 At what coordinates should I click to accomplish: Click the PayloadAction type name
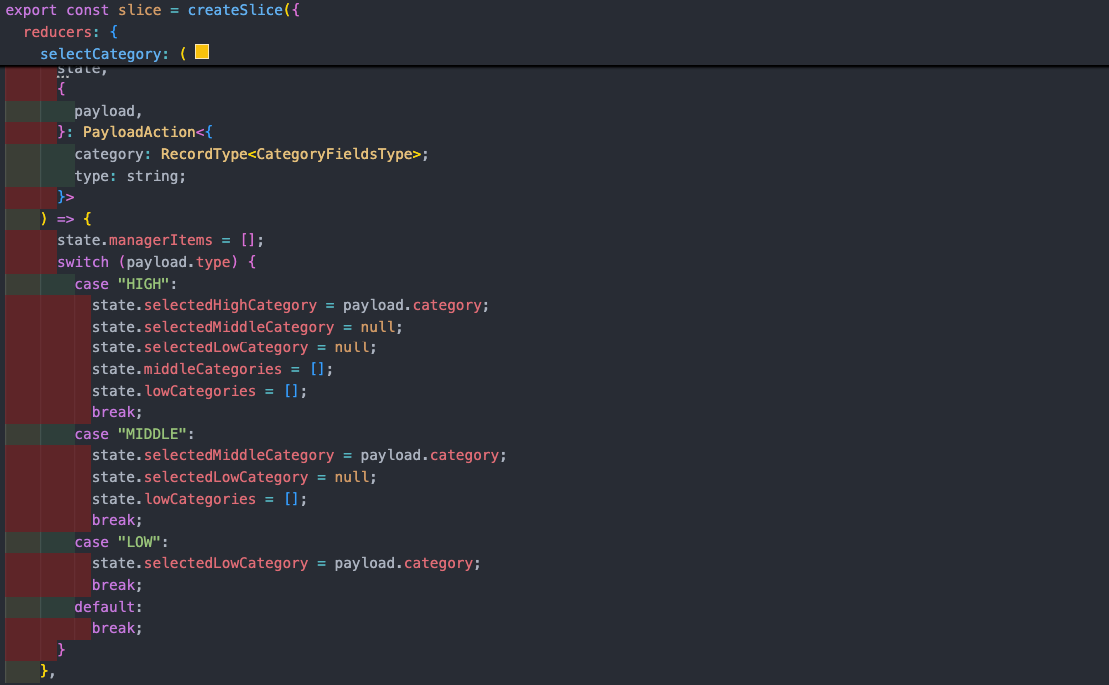coord(139,132)
